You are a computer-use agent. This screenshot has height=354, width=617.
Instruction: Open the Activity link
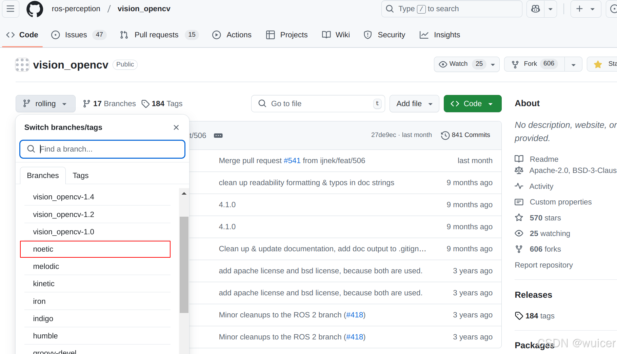[534, 186]
